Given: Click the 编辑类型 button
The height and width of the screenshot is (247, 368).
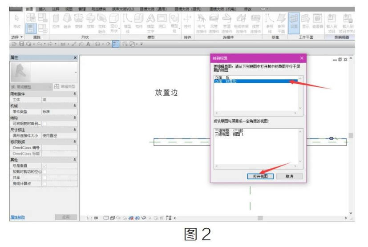Looking at the screenshot, I should (65, 87).
